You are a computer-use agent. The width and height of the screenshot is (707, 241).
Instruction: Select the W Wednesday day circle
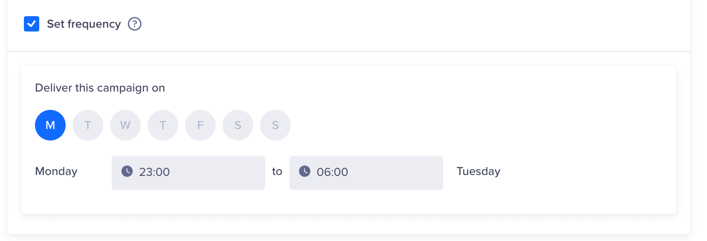tap(125, 125)
